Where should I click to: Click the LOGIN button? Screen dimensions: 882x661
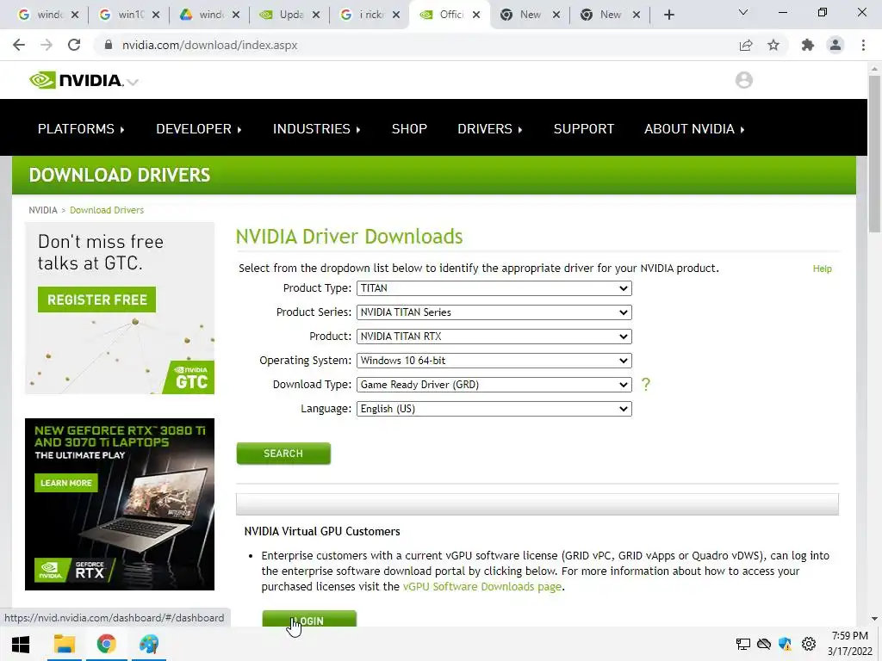tap(309, 618)
